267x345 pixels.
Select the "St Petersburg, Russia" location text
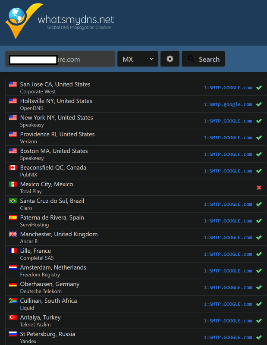click(47, 334)
